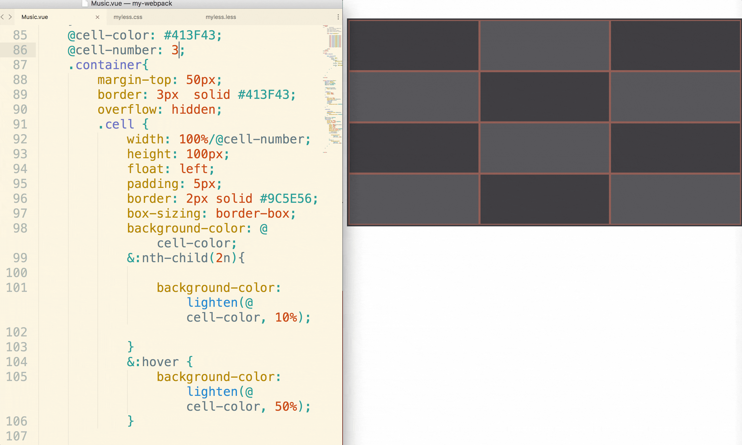Image resolution: width=742 pixels, height=445 pixels.
Task: Click the &:hover selector line
Action: point(152,362)
